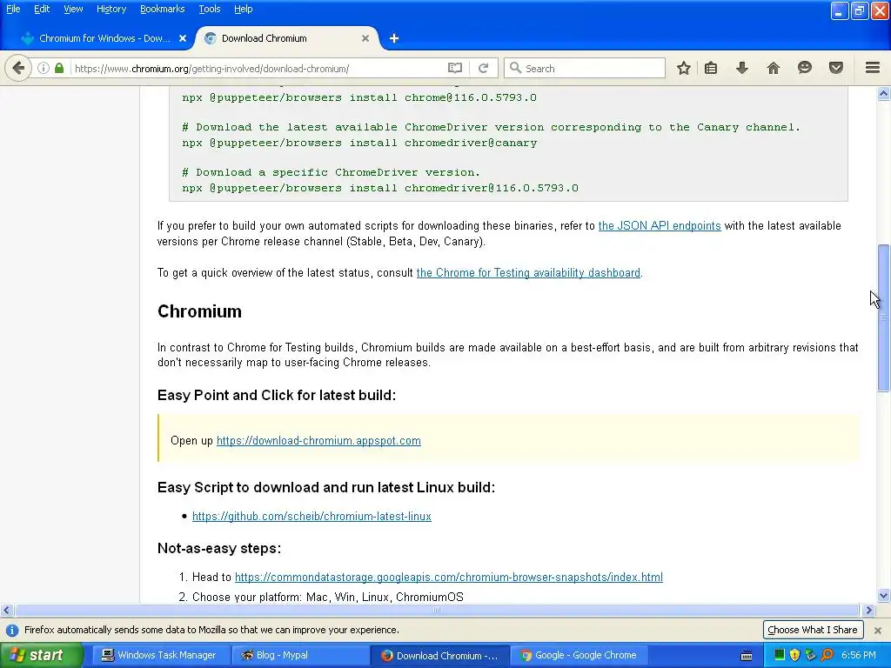Select the Download Chromium taskbar item
Image resolution: width=891 pixels, height=668 pixels.
click(x=439, y=656)
